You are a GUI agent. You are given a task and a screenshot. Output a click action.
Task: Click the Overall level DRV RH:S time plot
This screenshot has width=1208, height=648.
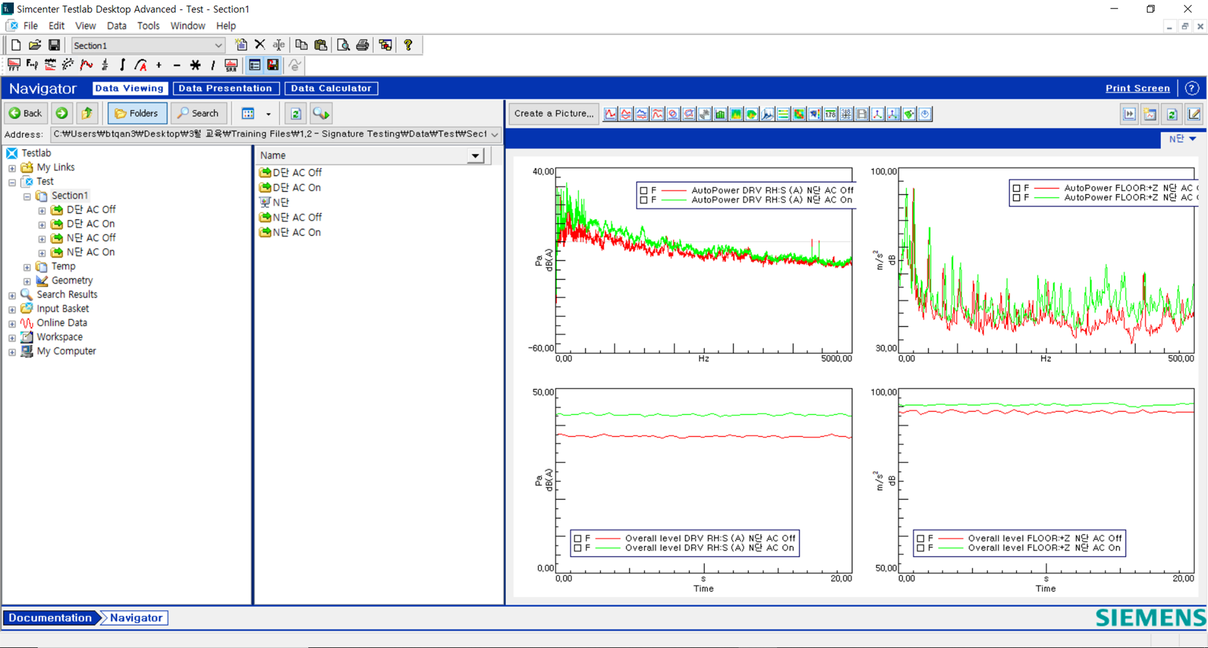(704, 481)
